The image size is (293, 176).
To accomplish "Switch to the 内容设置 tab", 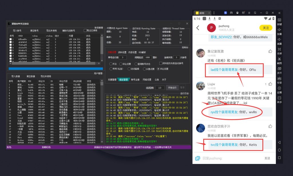I will tap(132, 52).
